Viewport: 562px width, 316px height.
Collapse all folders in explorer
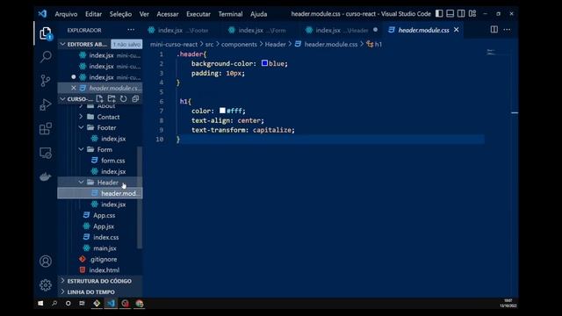(135, 98)
